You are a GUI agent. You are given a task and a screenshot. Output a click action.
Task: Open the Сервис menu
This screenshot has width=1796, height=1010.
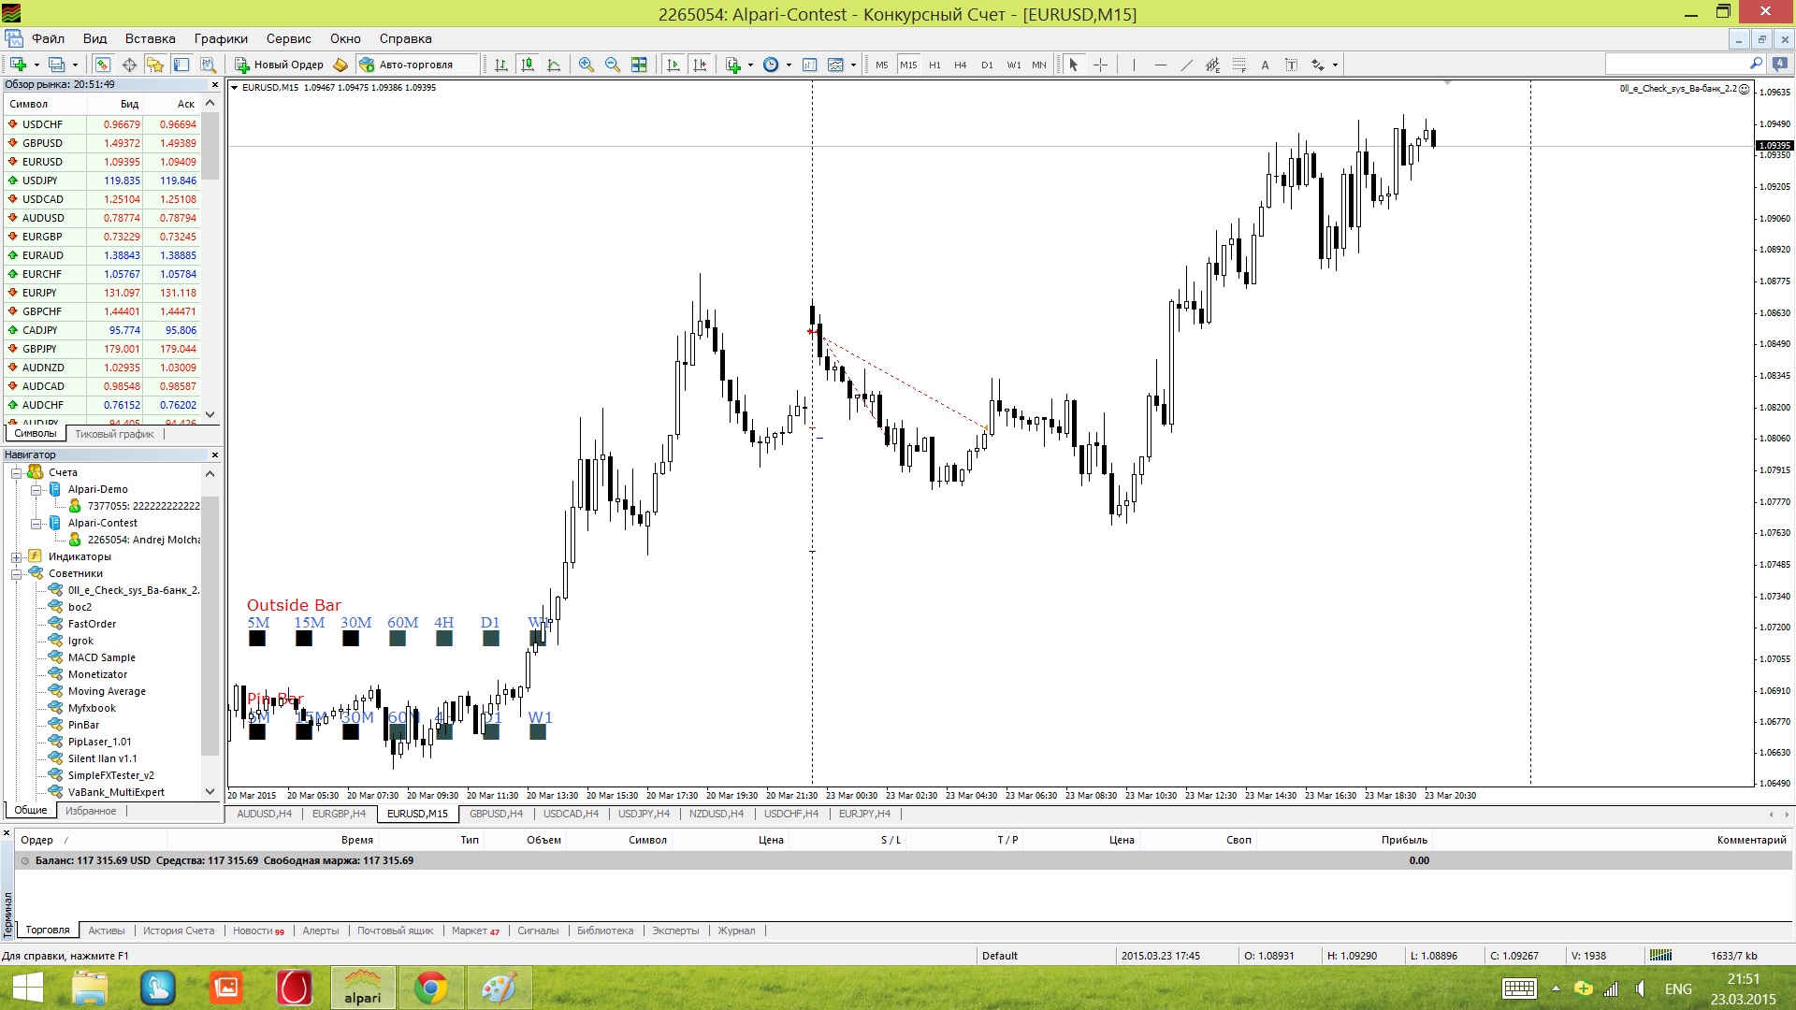(288, 38)
